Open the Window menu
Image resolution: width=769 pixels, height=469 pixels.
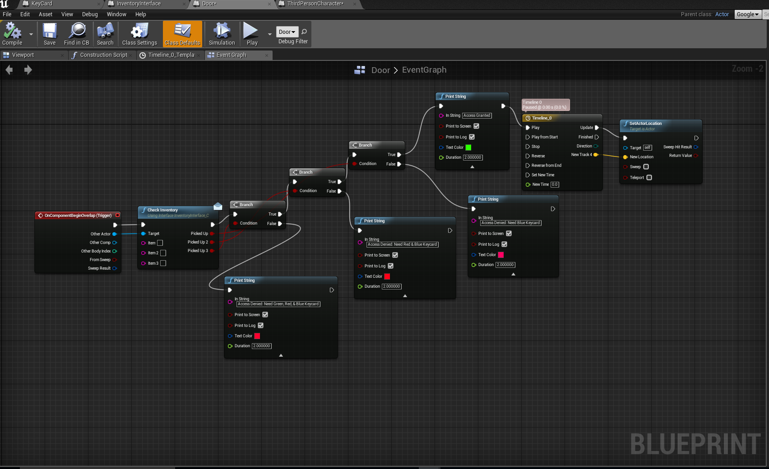coord(116,14)
